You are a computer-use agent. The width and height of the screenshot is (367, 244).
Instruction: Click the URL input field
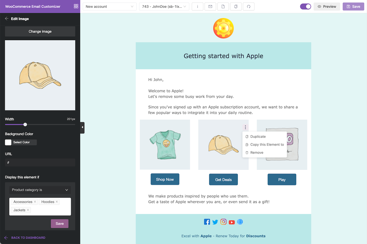[40, 163]
